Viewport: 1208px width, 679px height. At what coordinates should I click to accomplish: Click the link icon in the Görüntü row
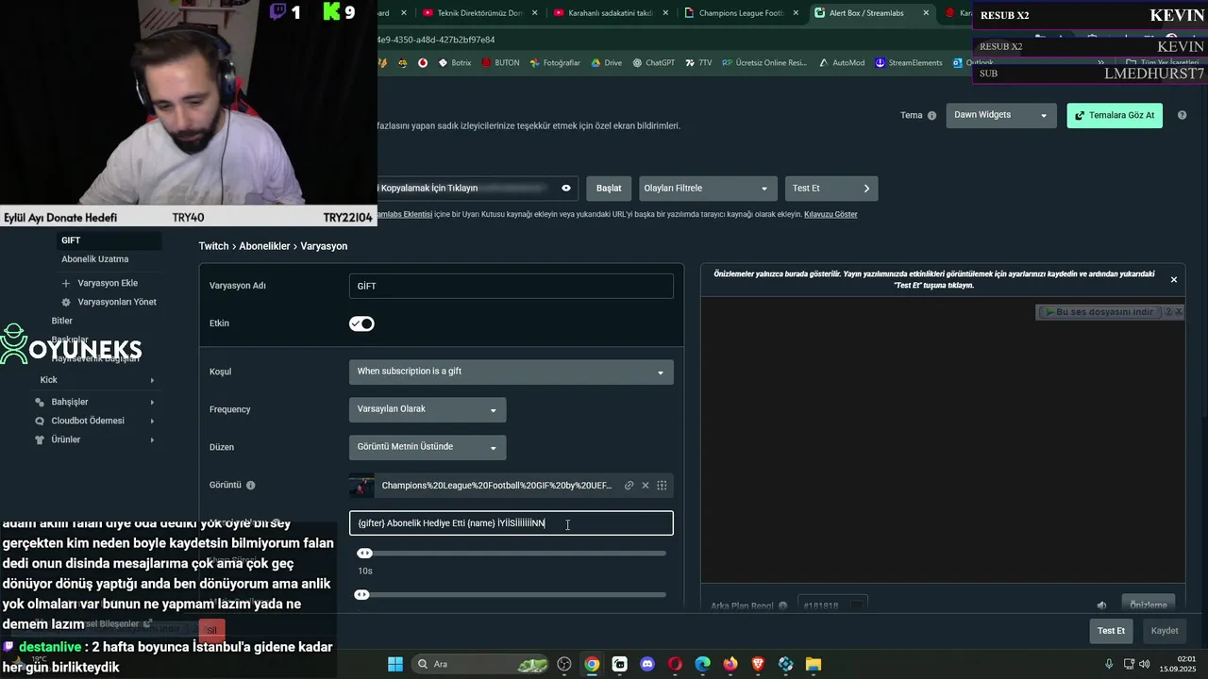coord(629,486)
